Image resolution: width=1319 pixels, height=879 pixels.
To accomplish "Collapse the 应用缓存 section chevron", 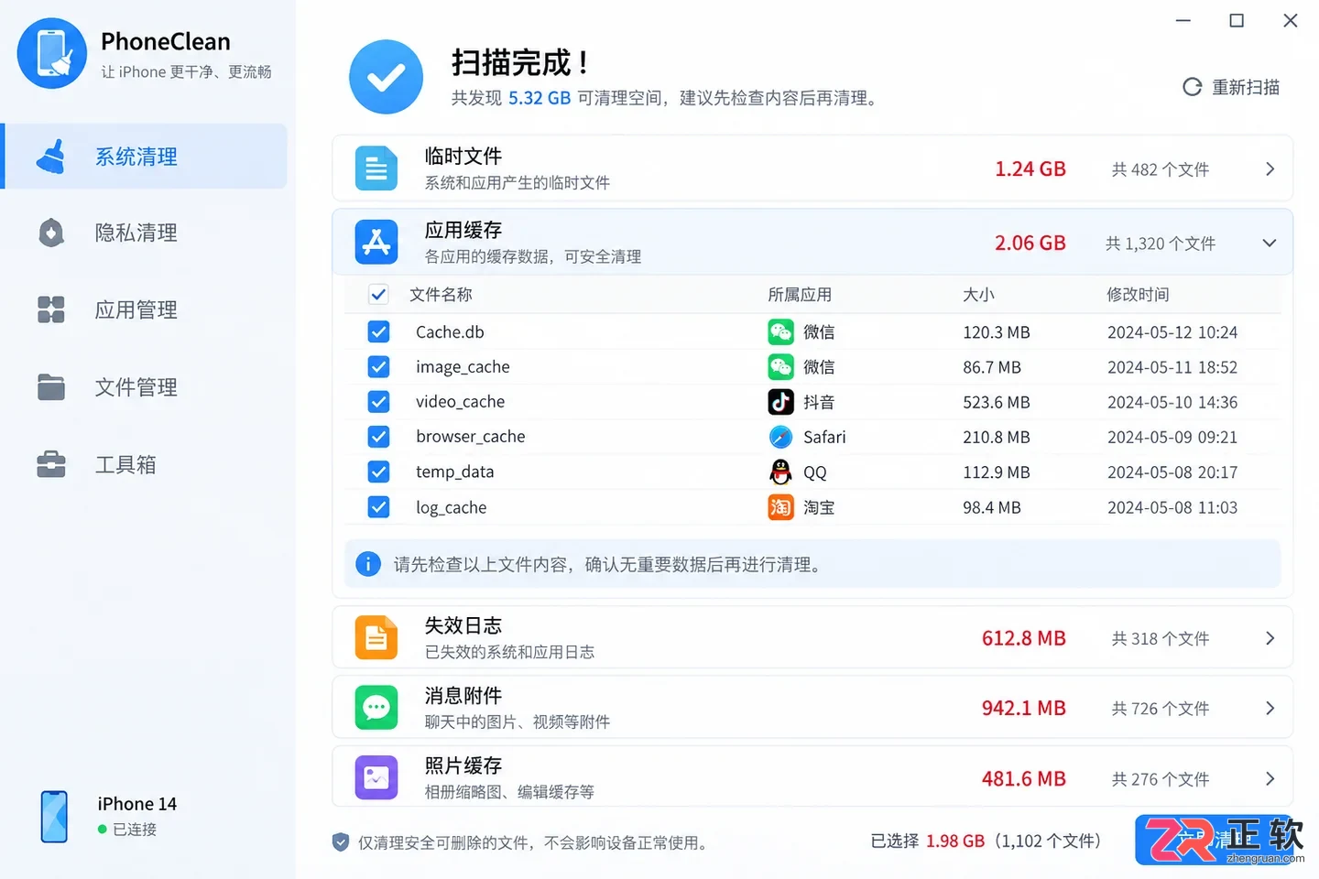I will pyautogui.click(x=1270, y=243).
